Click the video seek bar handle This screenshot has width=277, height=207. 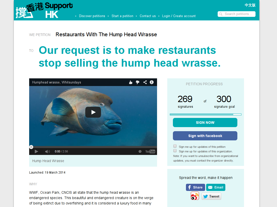[31, 147]
